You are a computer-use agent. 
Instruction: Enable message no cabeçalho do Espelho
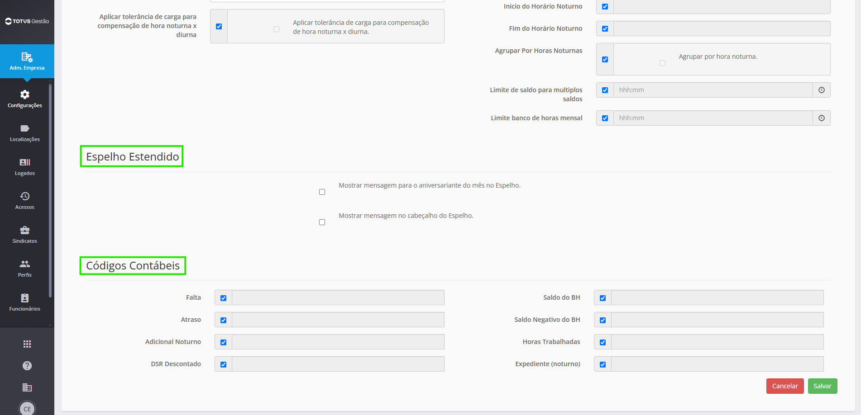coord(322,222)
